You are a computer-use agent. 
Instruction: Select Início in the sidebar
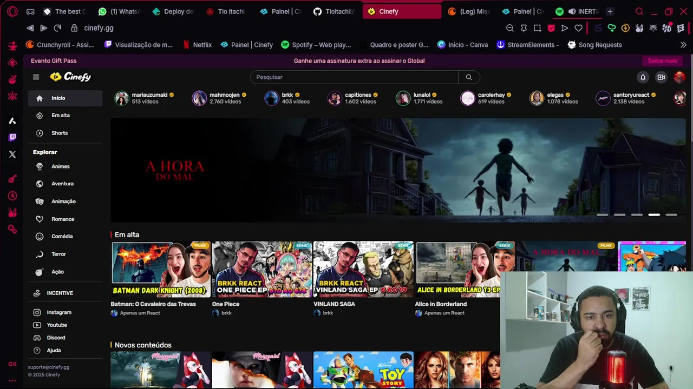[x=65, y=98]
